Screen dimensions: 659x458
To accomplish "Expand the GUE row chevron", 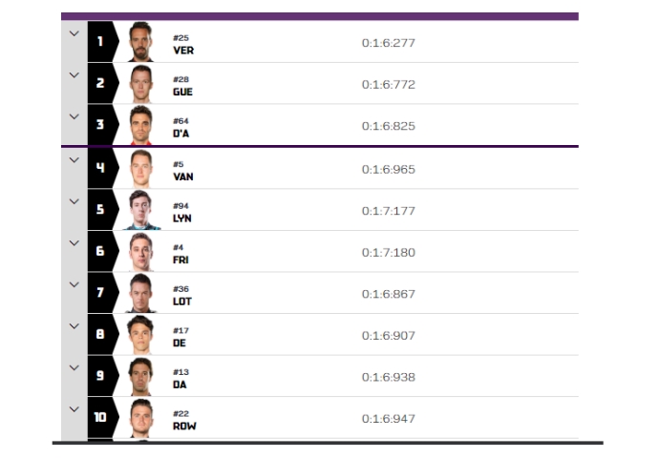I will (74, 75).
